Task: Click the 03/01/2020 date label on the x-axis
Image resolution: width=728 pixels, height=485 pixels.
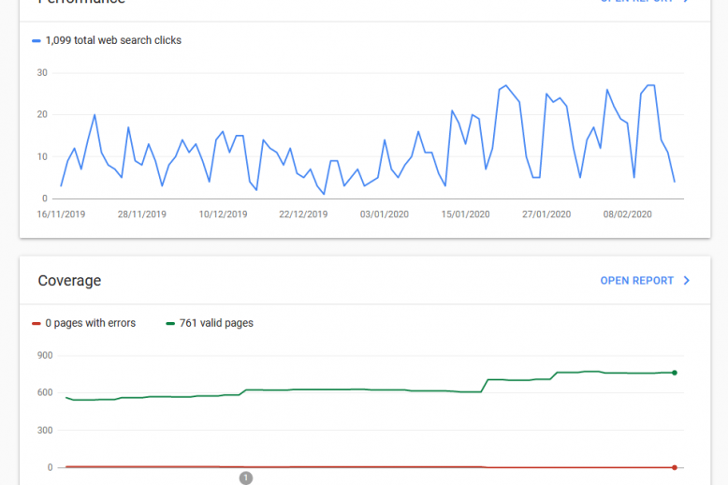Action: (x=384, y=214)
